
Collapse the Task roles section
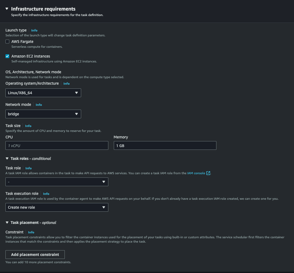7,158
